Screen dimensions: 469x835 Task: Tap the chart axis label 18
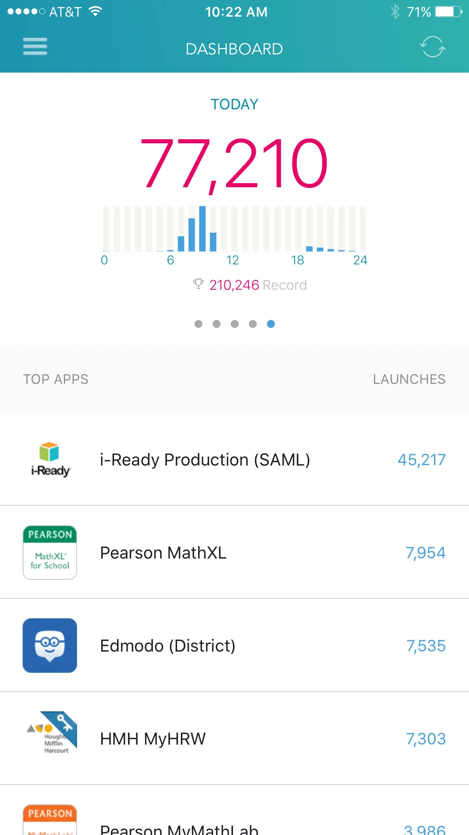point(297,260)
